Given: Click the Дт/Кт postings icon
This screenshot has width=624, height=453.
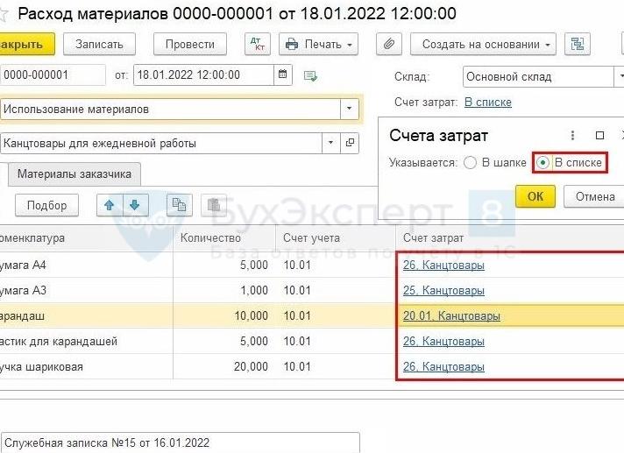Looking at the screenshot, I should point(258,44).
